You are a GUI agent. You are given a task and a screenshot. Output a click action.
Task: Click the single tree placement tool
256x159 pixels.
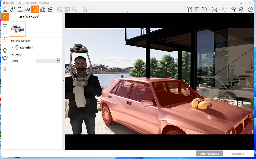coord(5,50)
